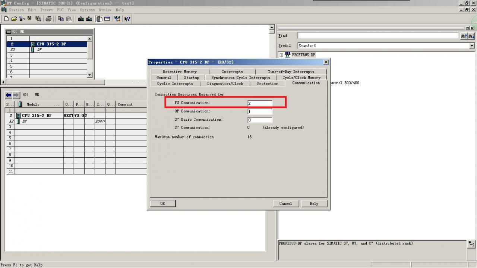Click the forward arrow in detail view

point(16,95)
